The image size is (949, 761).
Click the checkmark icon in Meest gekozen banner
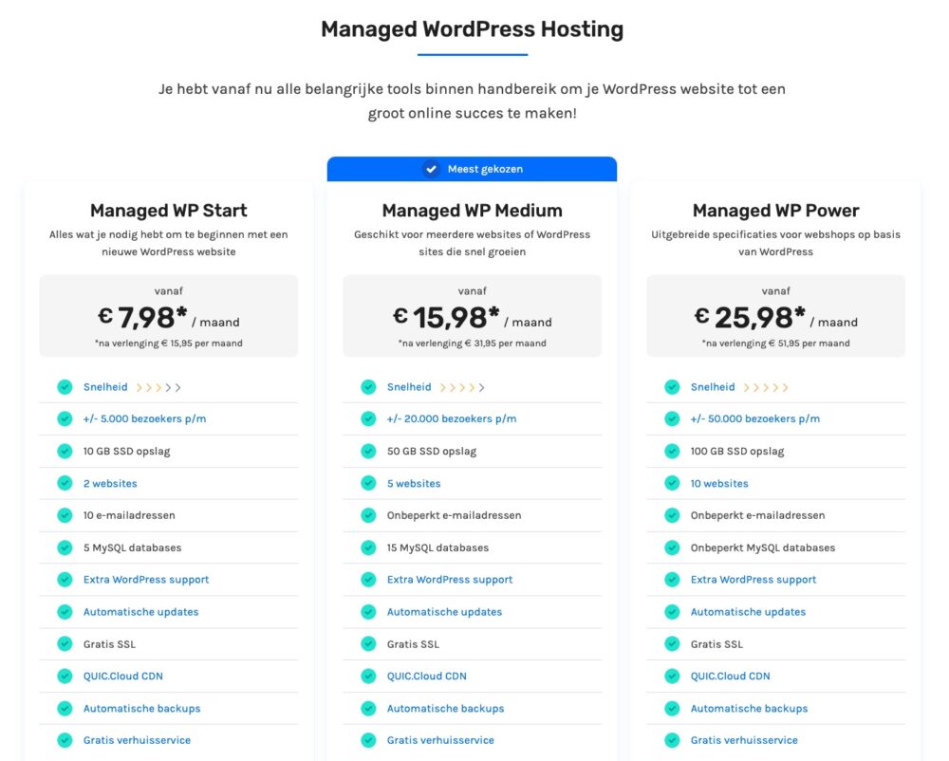(430, 169)
